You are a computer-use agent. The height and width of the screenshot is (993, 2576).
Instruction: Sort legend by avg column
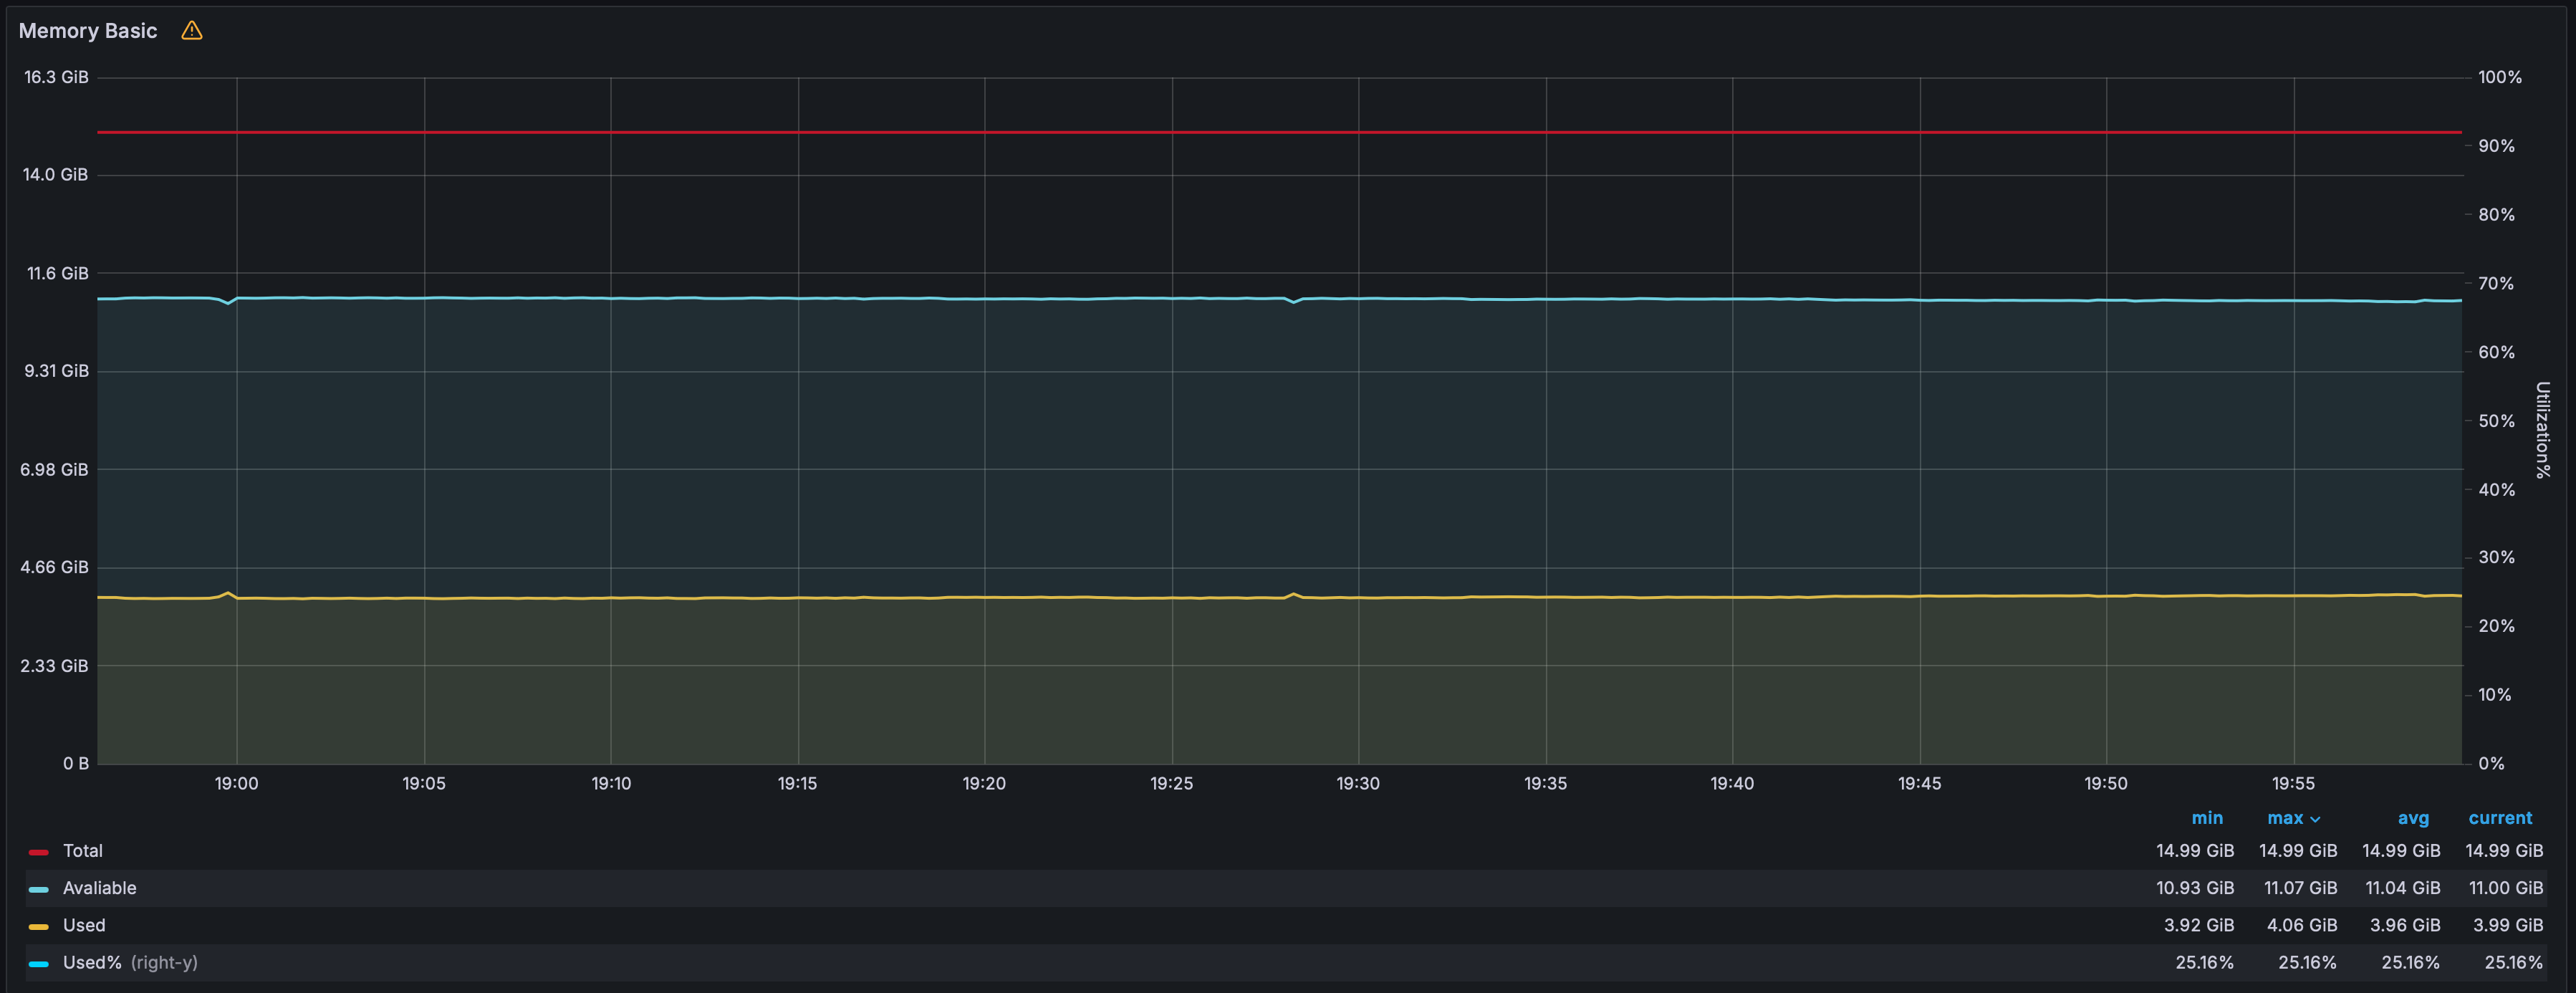click(x=2413, y=818)
